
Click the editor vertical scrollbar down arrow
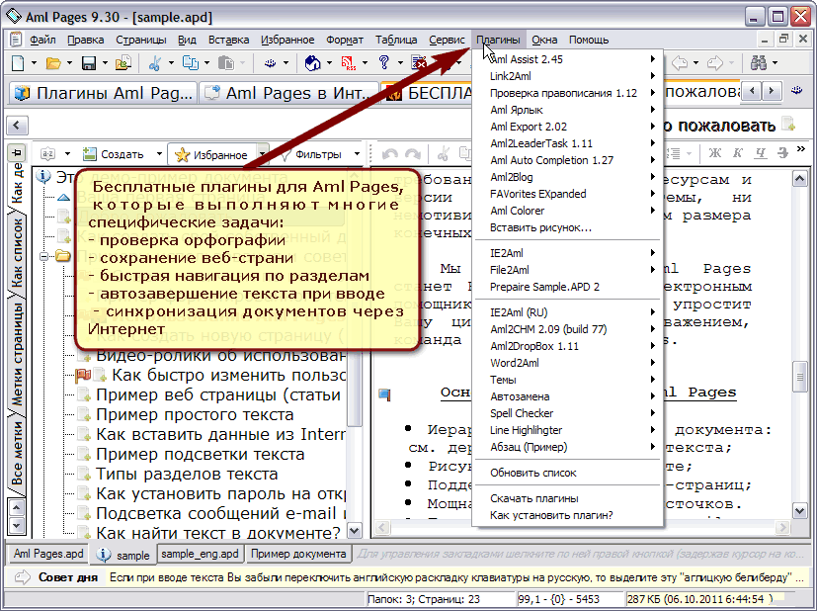(800, 510)
